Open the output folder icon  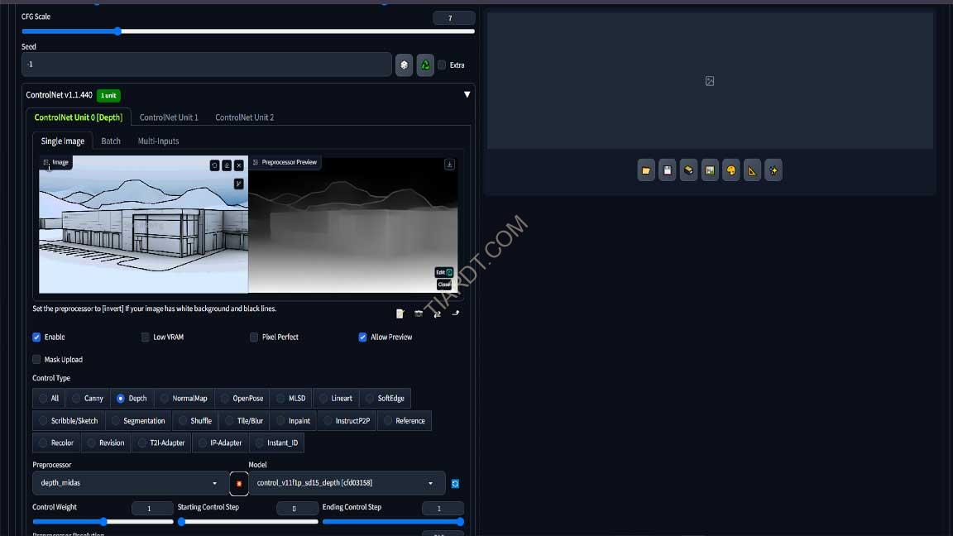click(x=646, y=170)
